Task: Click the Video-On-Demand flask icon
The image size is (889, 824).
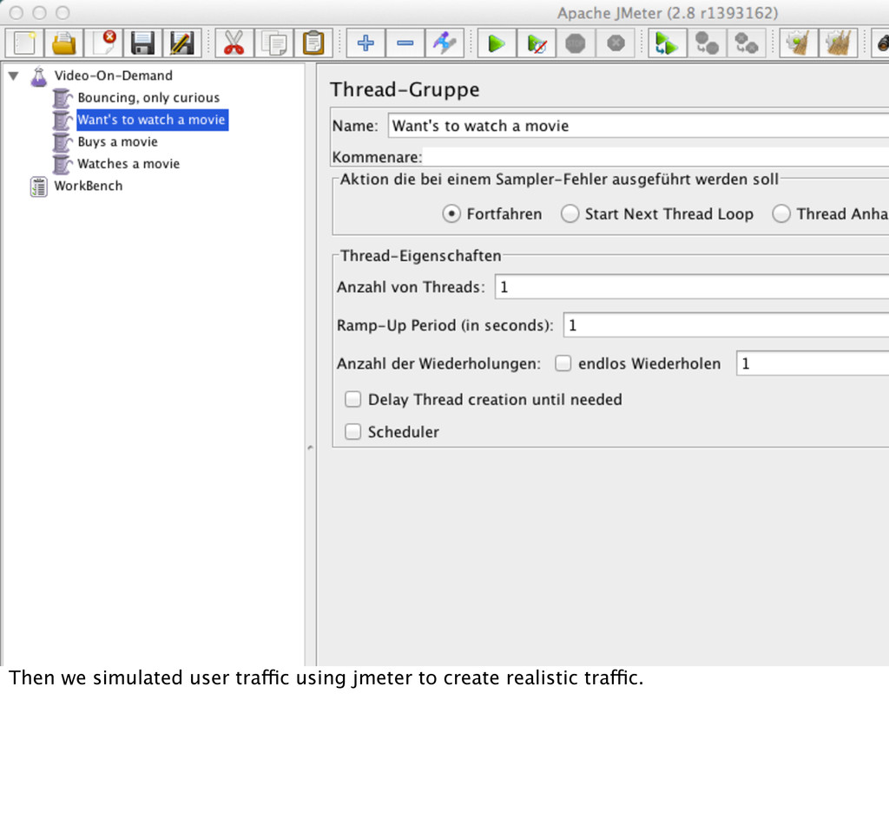Action: click(38, 75)
